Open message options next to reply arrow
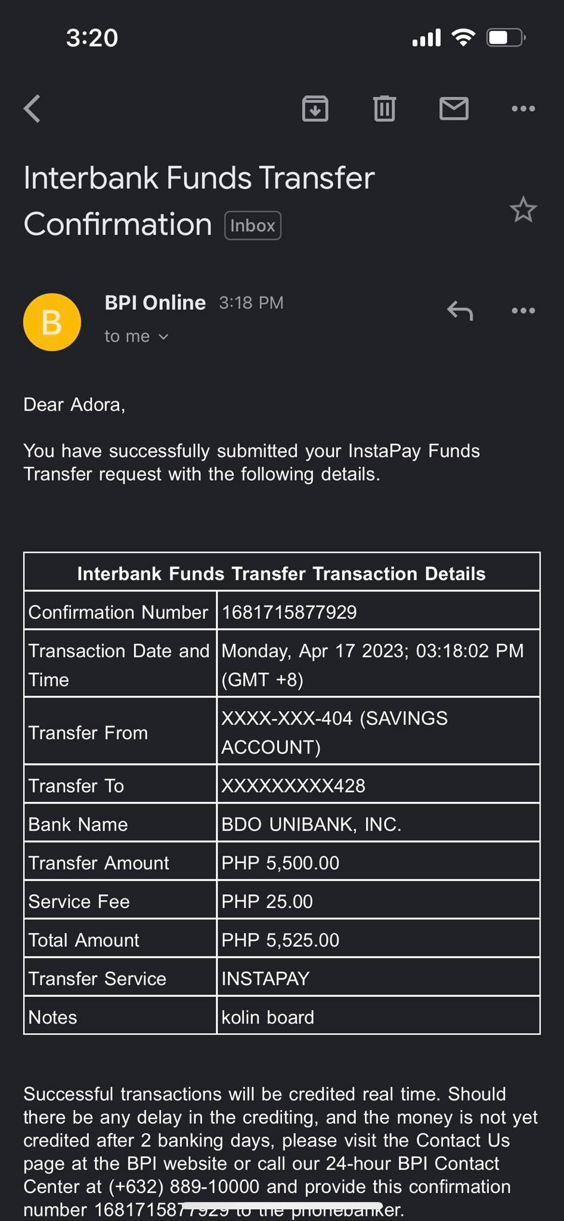Image resolution: width=564 pixels, height=1221 pixels. click(x=523, y=311)
